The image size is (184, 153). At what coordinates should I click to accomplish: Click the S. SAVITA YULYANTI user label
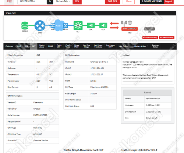click(152, 1)
